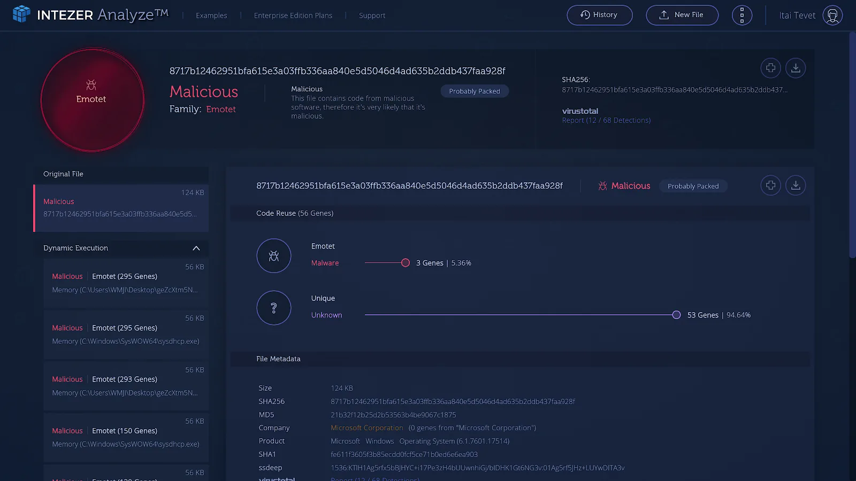Open Enterprise Edition Plans

(293, 15)
